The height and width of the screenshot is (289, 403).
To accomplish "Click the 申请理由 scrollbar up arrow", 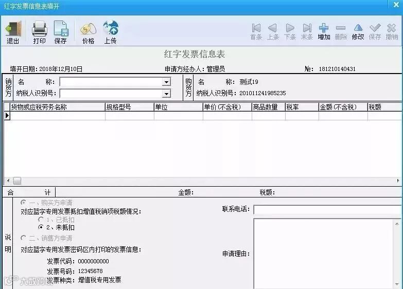I will click(x=397, y=224).
